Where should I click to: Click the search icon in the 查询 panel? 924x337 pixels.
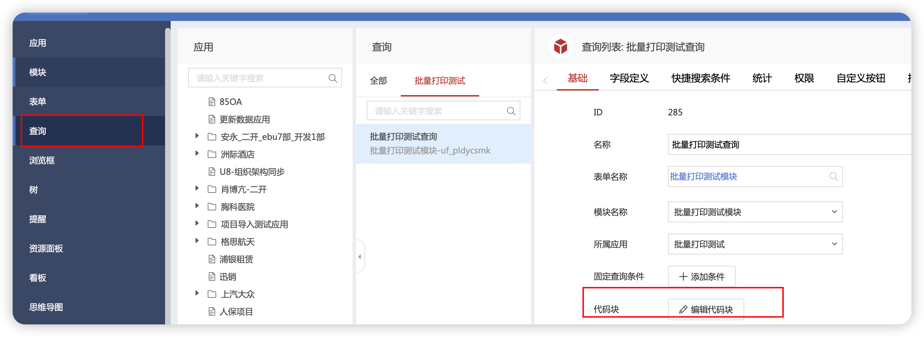point(511,111)
